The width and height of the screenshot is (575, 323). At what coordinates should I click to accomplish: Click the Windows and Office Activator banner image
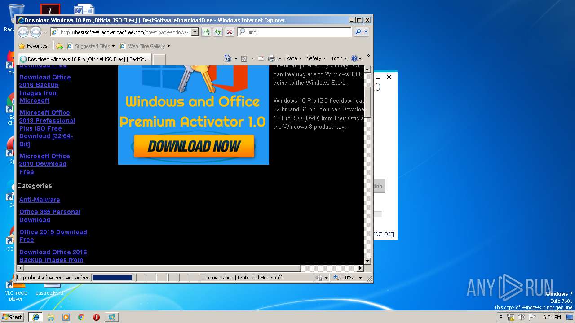pyautogui.click(x=194, y=115)
